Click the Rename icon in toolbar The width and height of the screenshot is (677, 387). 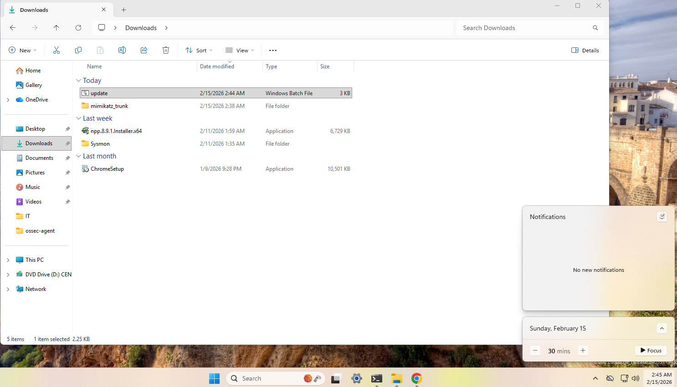(x=122, y=50)
